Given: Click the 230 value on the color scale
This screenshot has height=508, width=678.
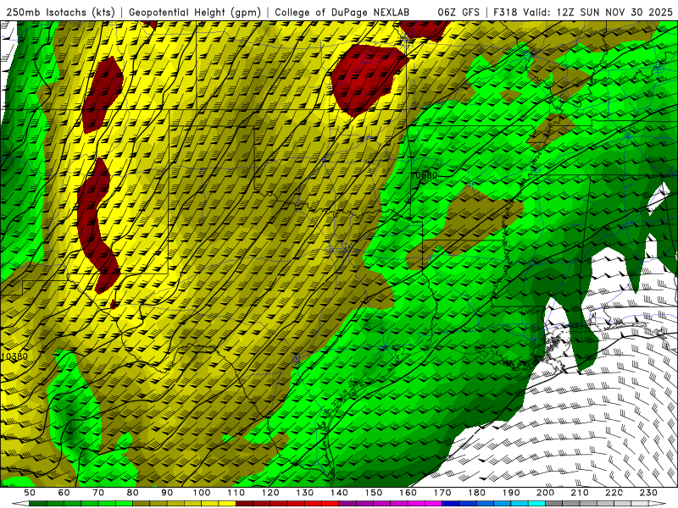Looking at the screenshot, I should 648,493.
